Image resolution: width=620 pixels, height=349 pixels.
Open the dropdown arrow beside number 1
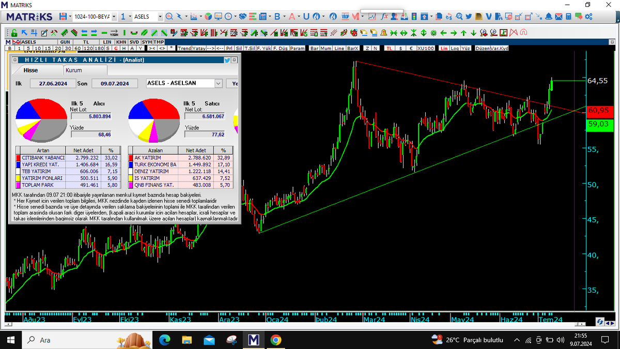(130, 17)
